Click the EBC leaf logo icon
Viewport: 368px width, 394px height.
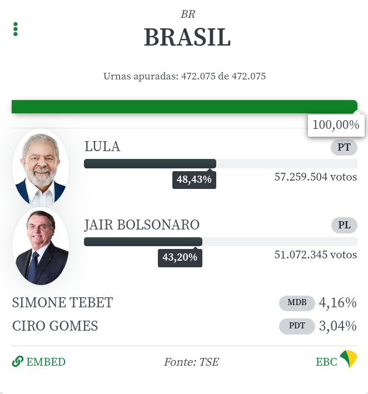coord(349,359)
